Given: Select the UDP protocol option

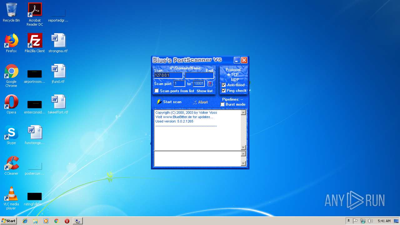Looking at the screenshot, I should [235, 80].
